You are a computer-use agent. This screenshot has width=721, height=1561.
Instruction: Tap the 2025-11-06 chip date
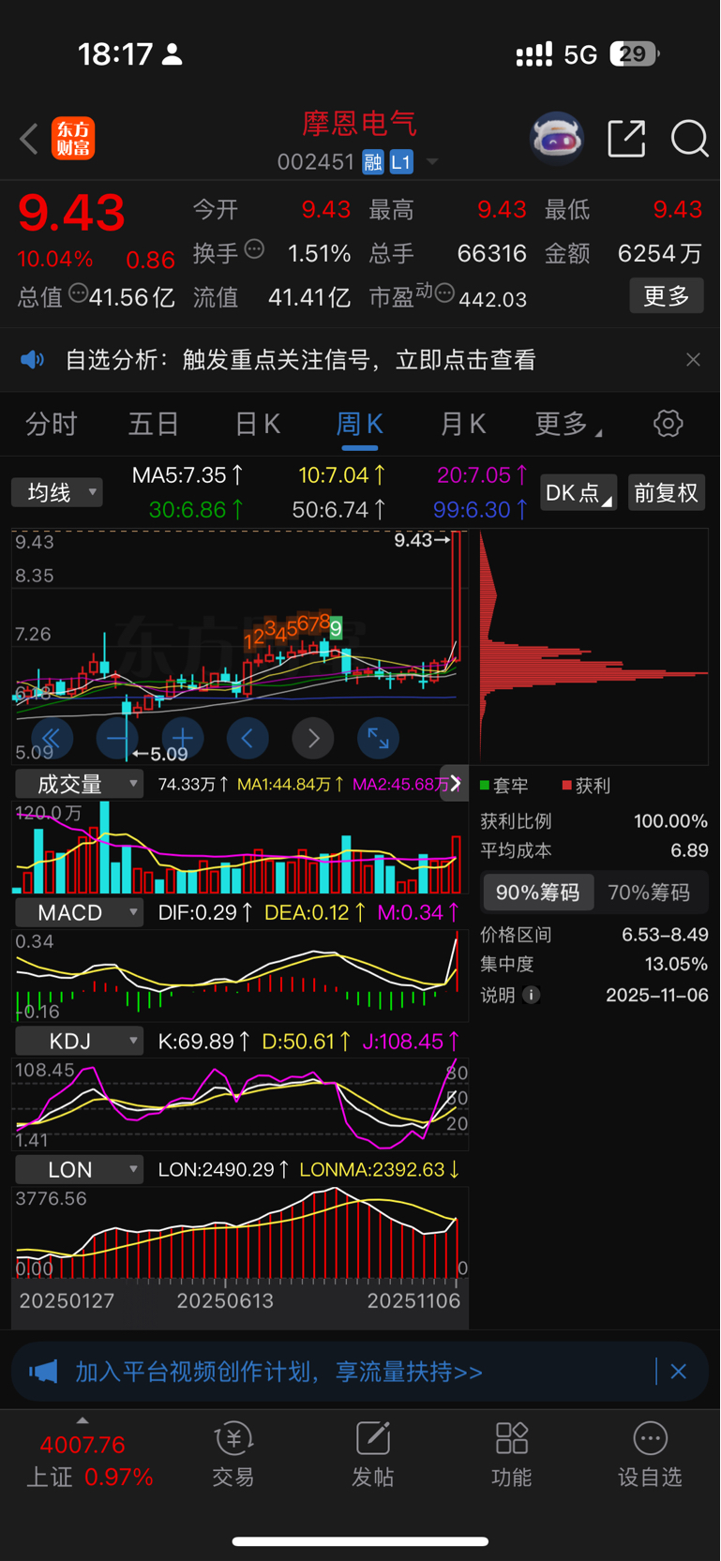click(657, 995)
